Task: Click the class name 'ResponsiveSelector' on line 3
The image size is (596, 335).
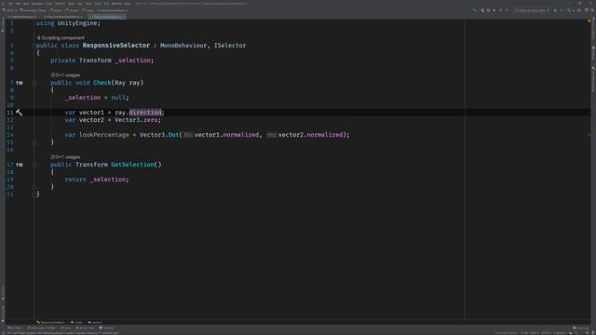Action: [x=115, y=46]
